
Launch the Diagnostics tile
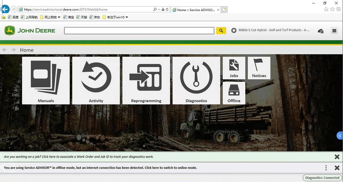pos(196,80)
